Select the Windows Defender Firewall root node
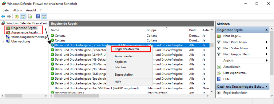 point(27,23)
